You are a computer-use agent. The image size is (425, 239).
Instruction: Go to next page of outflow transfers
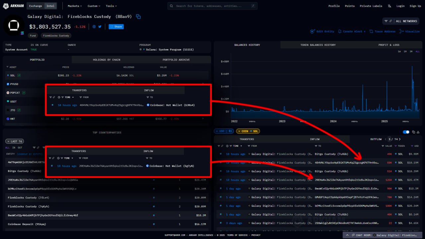coord(400,139)
